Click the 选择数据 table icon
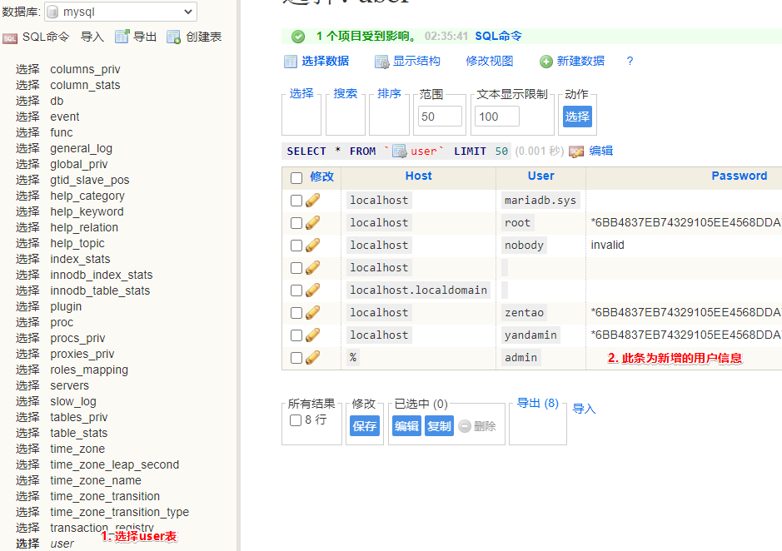The height and width of the screenshot is (551, 782). (291, 62)
